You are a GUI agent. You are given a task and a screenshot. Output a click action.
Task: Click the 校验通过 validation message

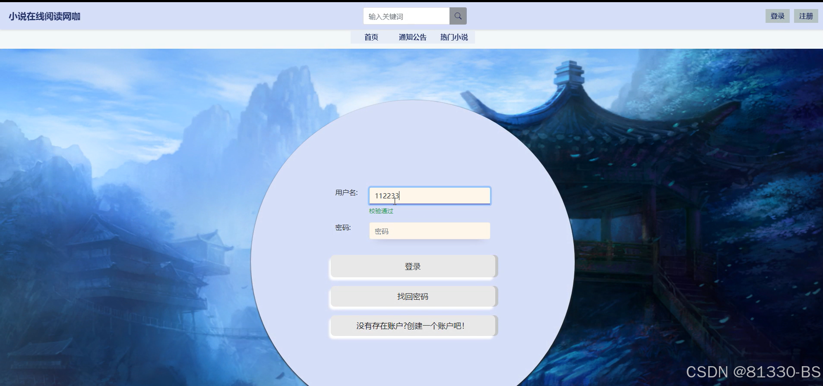coord(381,211)
